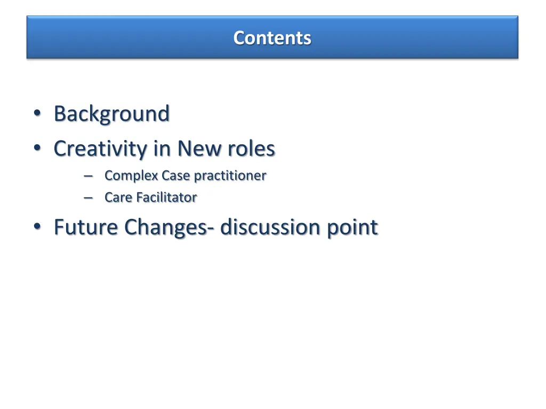
Task: Click the bullet marker before Background
Action: 36,113
